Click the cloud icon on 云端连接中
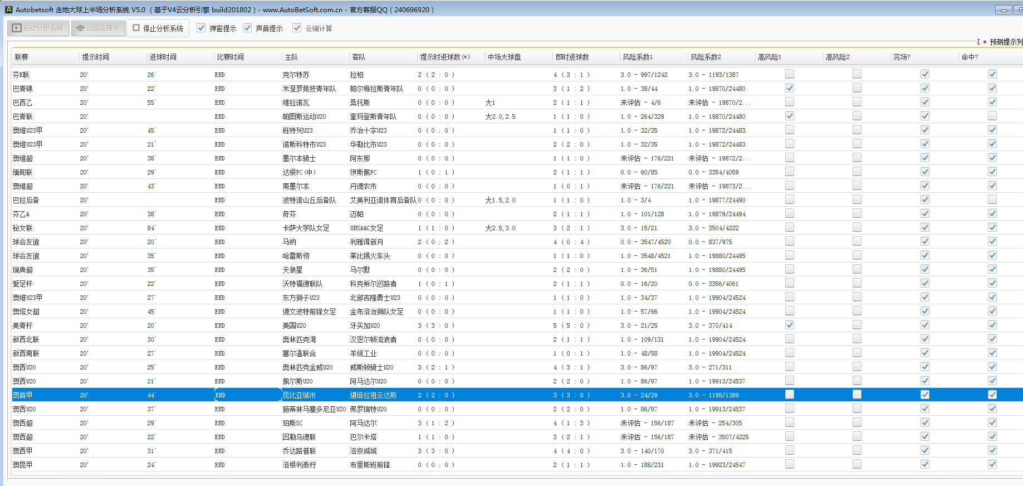This screenshot has width=1023, height=486. (80, 28)
